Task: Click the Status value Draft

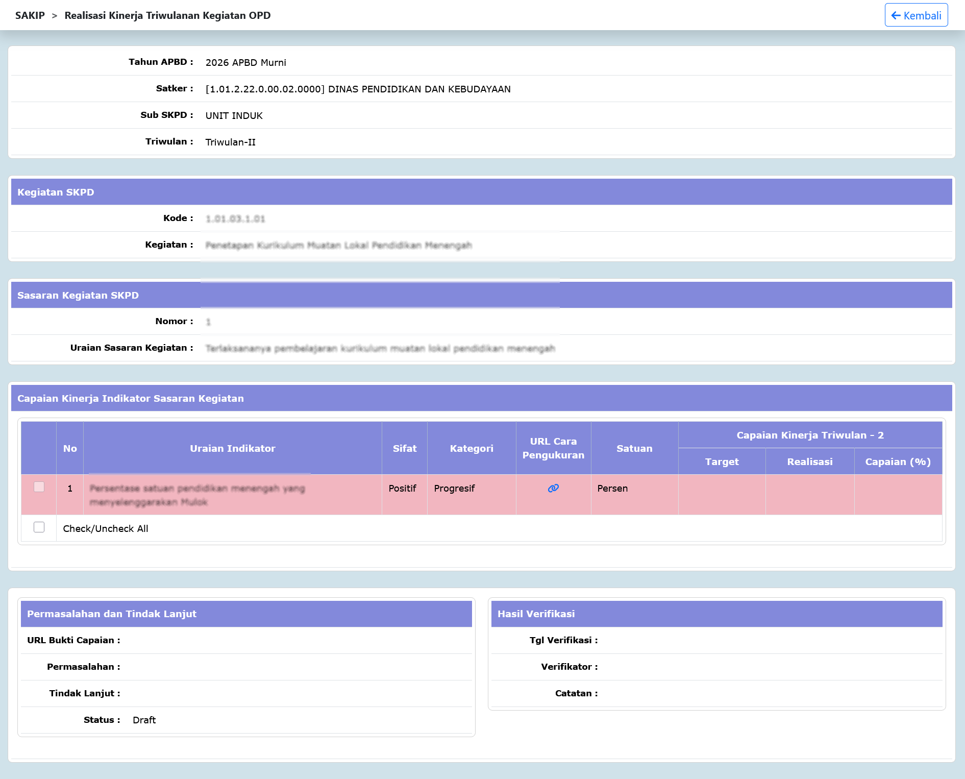Action: (x=144, y=720)
